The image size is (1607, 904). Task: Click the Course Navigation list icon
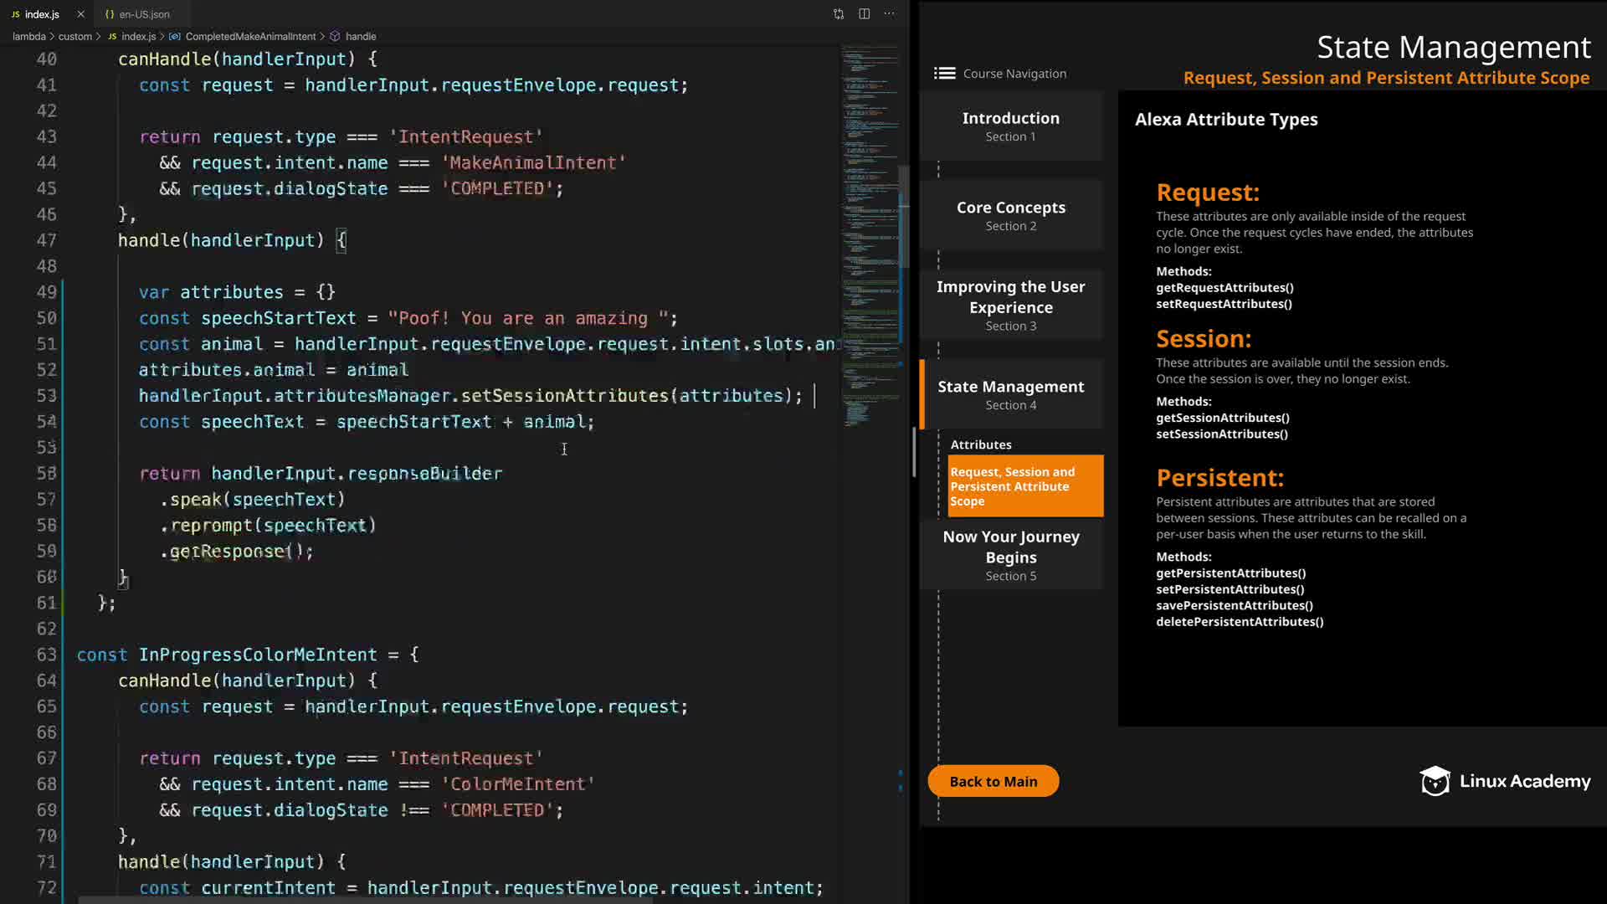(944, 74)
